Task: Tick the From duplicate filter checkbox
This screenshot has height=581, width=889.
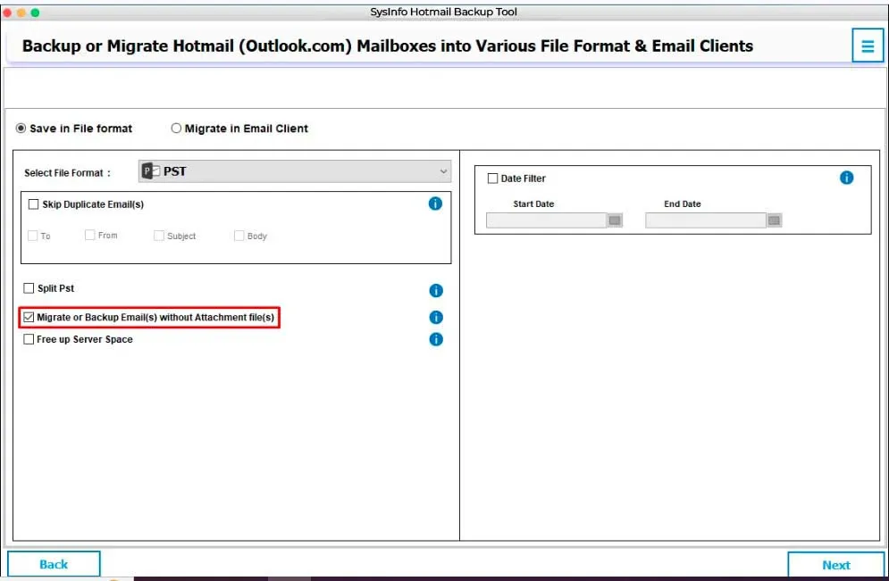Action: click(x=89, y=235)
